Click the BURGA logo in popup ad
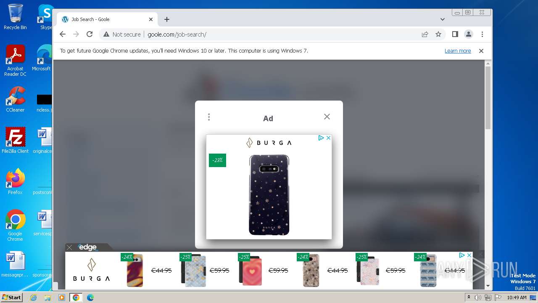The width and height of the screenshot is (538, 303). (269, 143)
